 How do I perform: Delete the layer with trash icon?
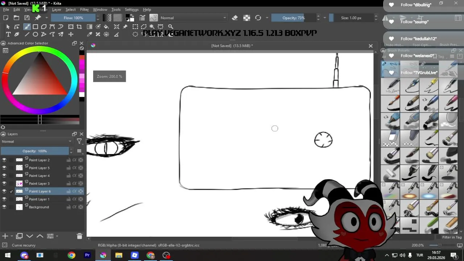[79, 236]
